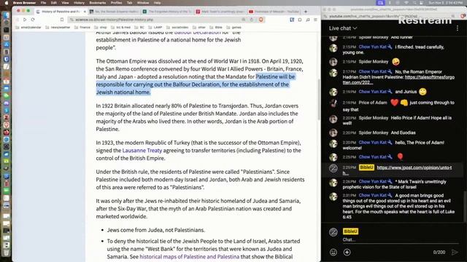The height and width of the screenshot is (262, 467).
Task: Click Brave Shields icon in the chat window
Action: tap(463, 16)
